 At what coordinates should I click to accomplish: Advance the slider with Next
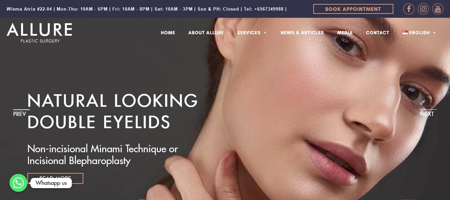coord(427,114)
